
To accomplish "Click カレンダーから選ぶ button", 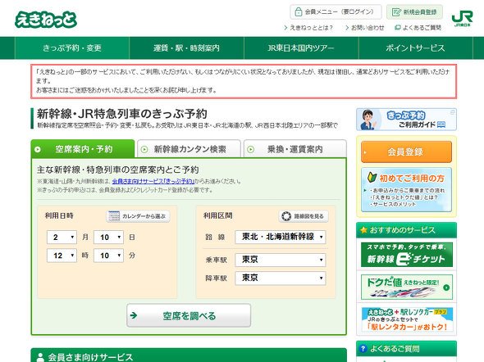I will coord(138,216).
